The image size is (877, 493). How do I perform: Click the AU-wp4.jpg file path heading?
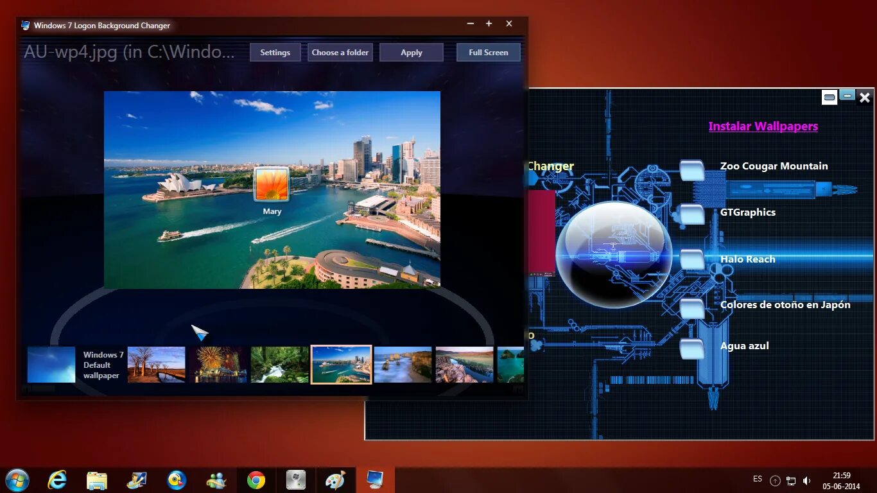tap(129, 52)
